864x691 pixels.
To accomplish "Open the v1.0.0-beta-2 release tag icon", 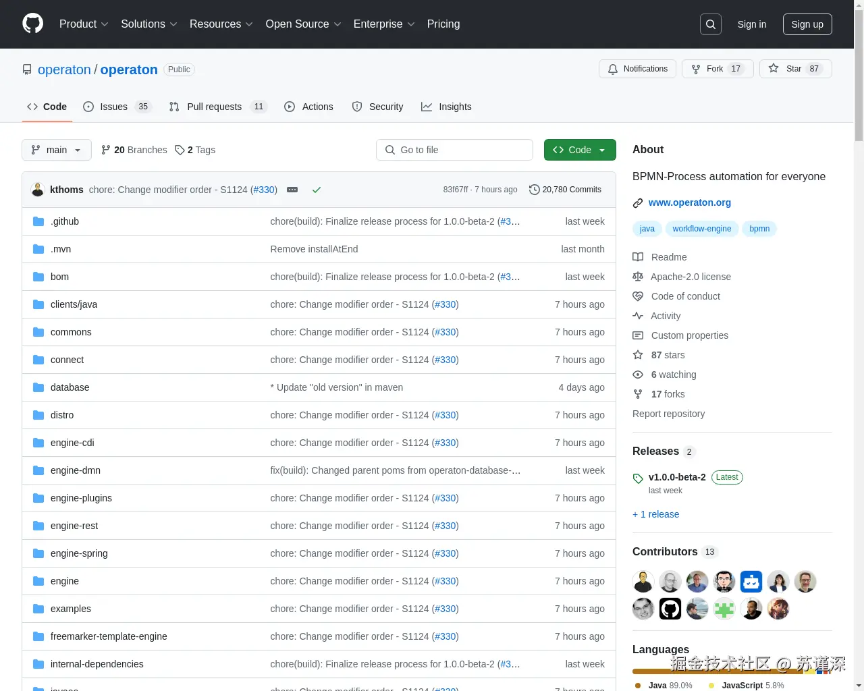I will 638,478.
